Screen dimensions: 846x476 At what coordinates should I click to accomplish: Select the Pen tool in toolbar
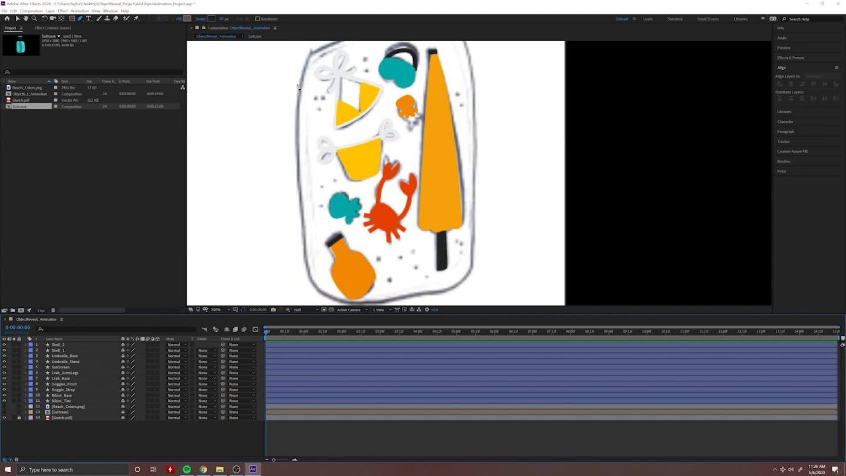[x=80, y=19]
